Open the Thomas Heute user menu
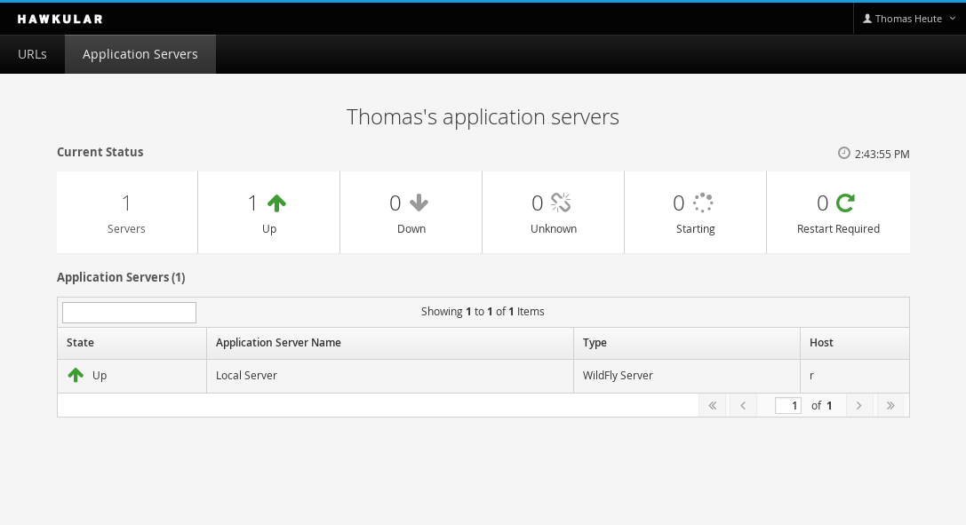Image resolution: width=966 pixels, height=525 pixels. click(909, 19)
